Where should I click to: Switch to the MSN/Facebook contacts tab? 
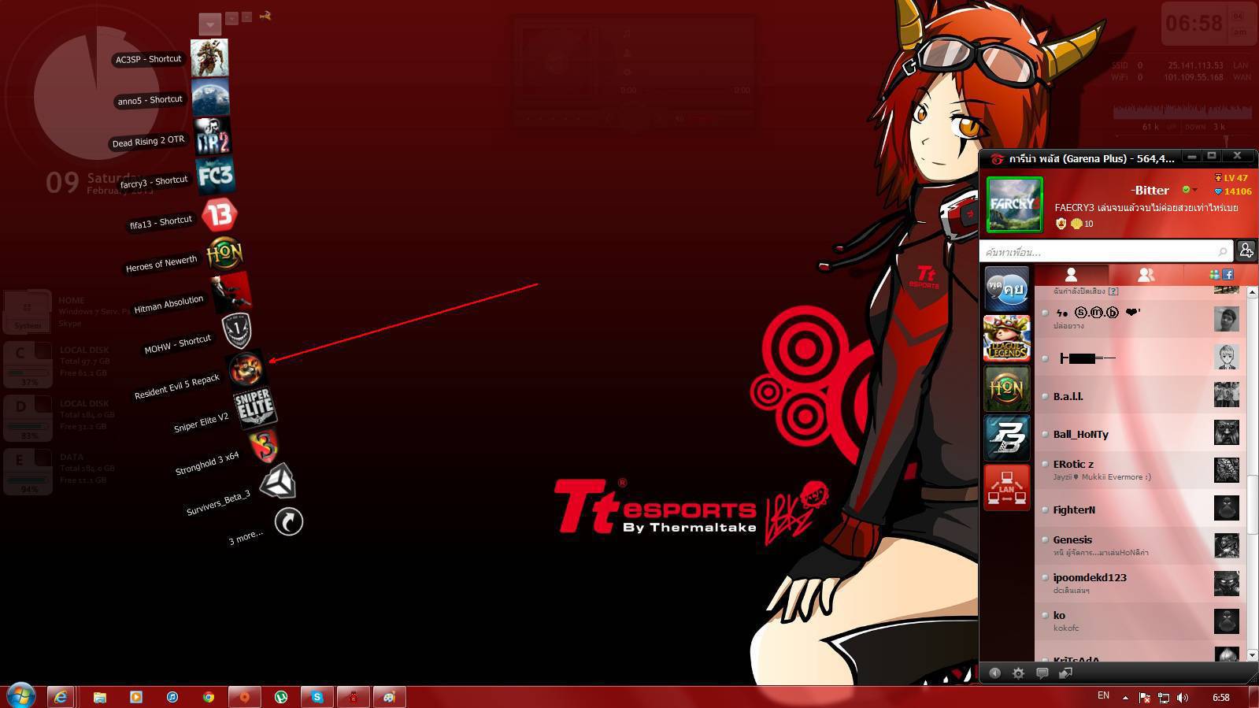click(1221, 274)
